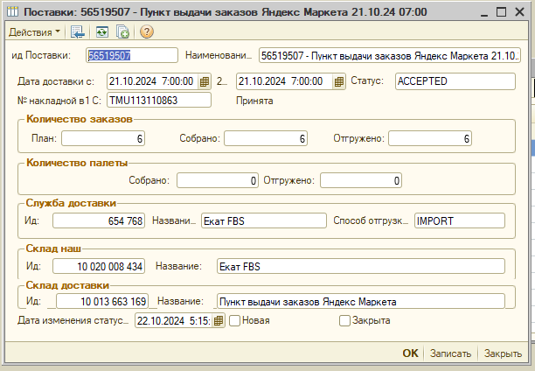This screenshot has height=371, width=535.
Task: Click the Склад доставки group heading
Action: point(67,285)
